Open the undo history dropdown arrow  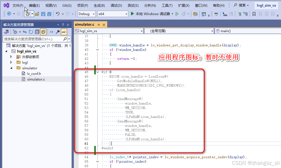63,14
